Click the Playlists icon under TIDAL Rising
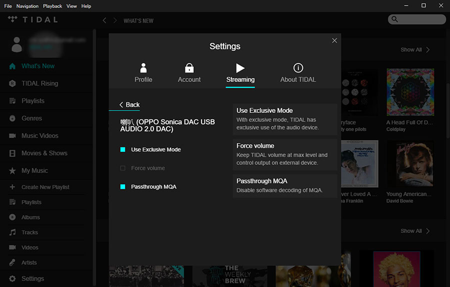Screen dimensions: 450x287 12,100
